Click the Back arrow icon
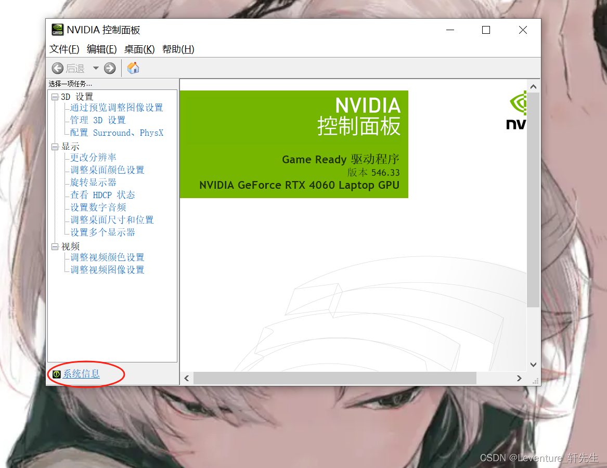This screenshot has width=607, height=468. pos(58,68)
